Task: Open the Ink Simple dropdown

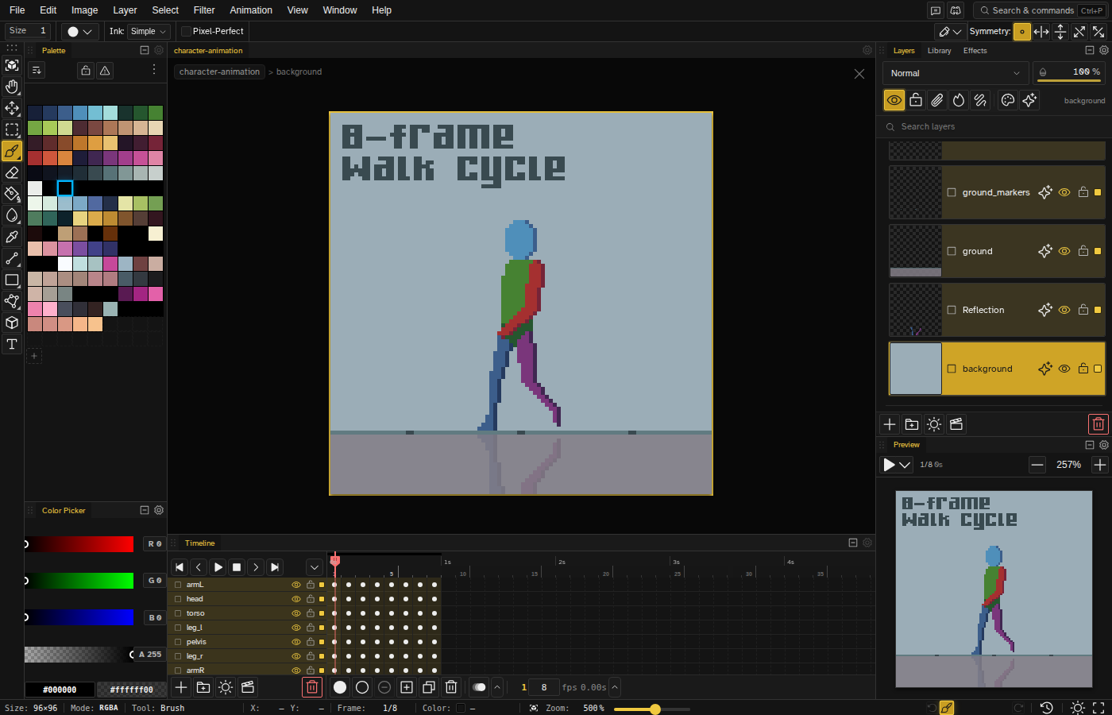Action: point(149,31)
